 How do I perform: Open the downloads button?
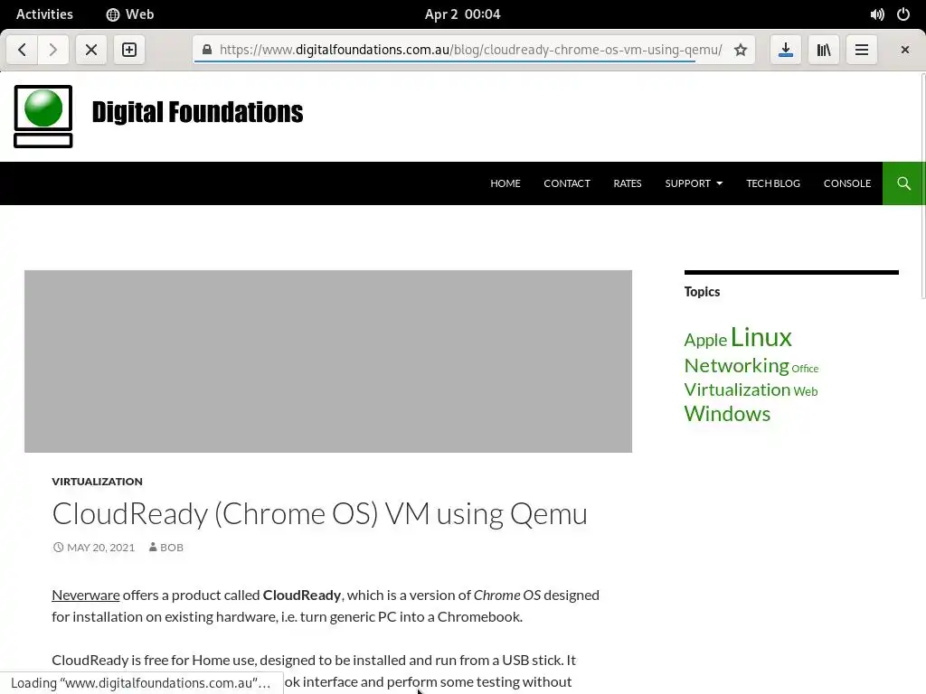(x=786, y=50)
